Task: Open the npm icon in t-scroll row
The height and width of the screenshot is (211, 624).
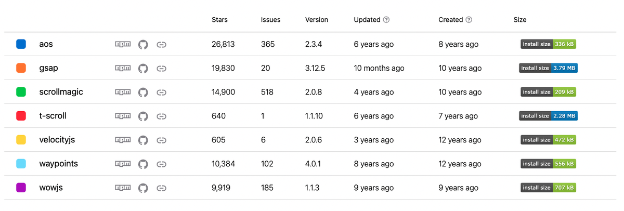Action: point(123,116)
